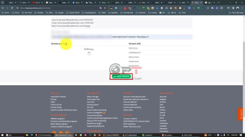
Task: Open the orange Support side tab
Action: coord(241,114)
